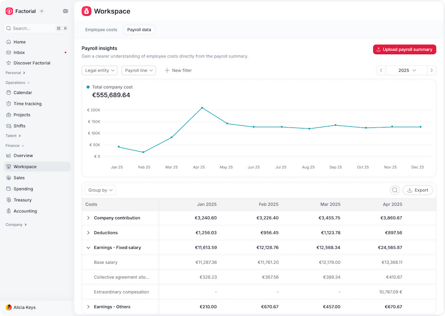Open the Inbox in the sidebar

tap(19, 53)
